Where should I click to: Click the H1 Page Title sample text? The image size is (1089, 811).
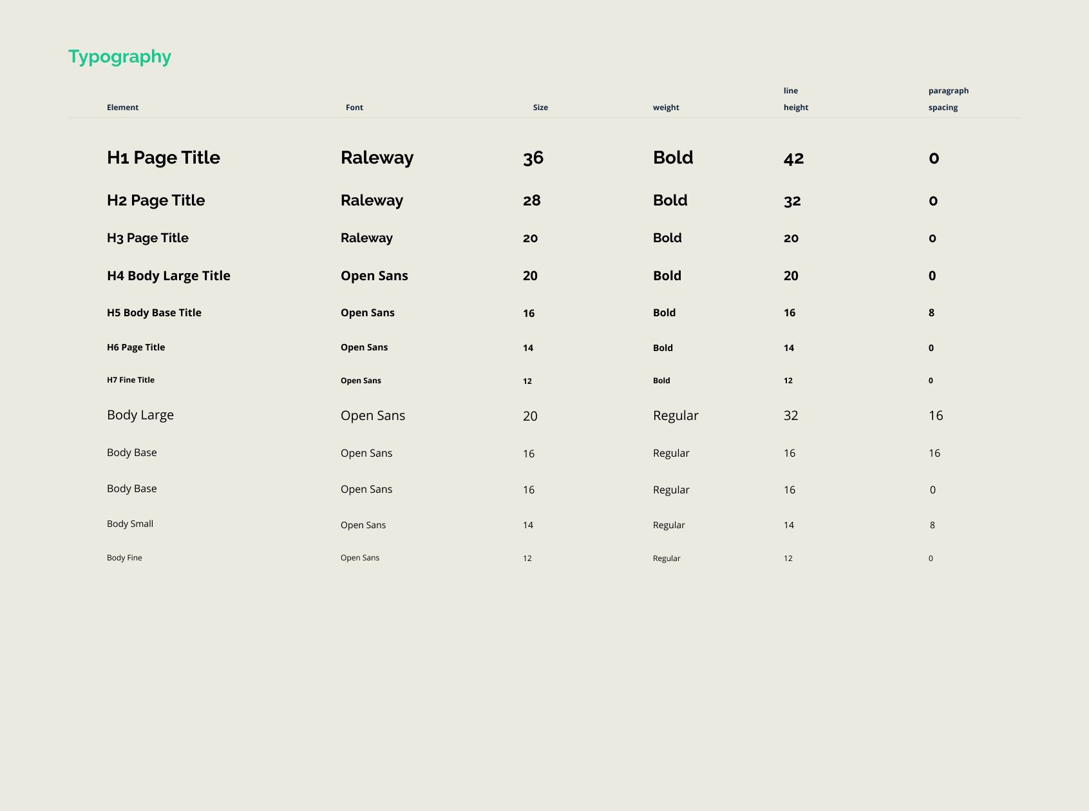click(x=164, y=158)
